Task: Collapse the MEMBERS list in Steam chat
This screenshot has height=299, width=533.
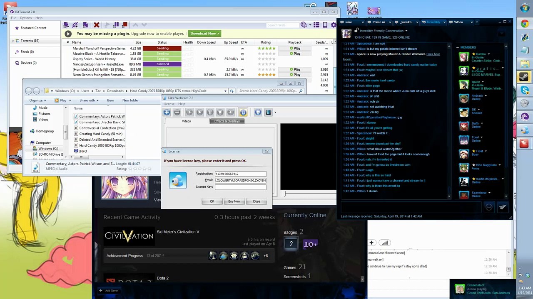Action: [x=458, y=47]
